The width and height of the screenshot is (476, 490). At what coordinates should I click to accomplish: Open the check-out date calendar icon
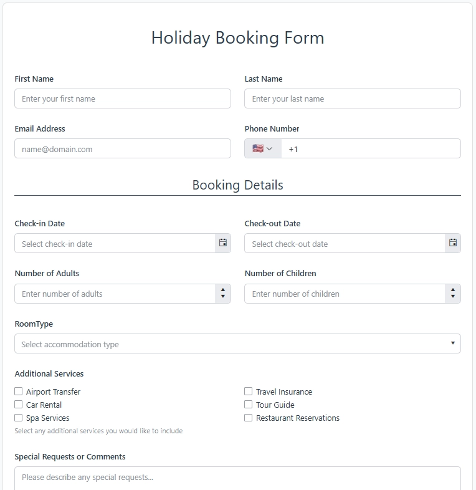453,243
